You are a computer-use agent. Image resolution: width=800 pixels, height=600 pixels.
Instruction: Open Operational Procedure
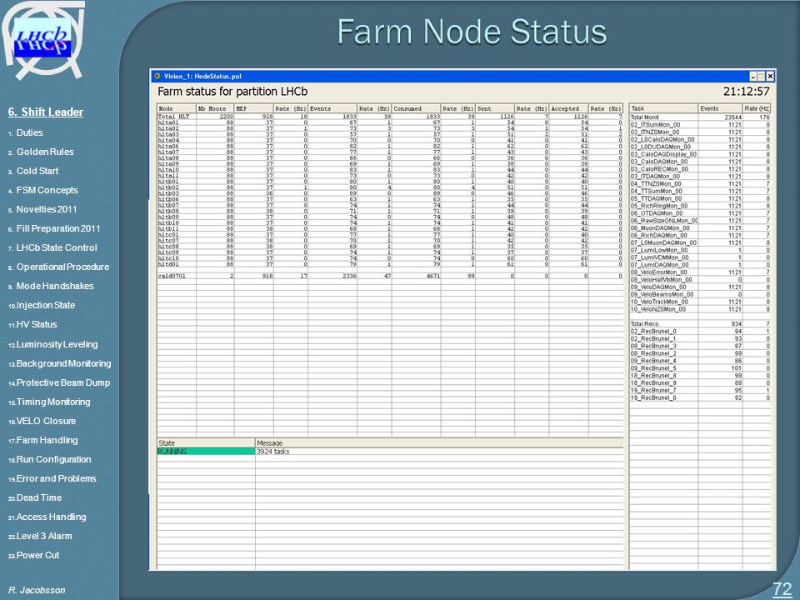(62, 267)
